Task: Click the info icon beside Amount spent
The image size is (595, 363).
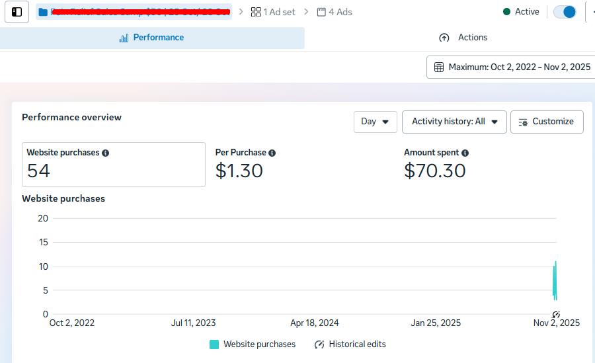Action: (x=465, y=153)
